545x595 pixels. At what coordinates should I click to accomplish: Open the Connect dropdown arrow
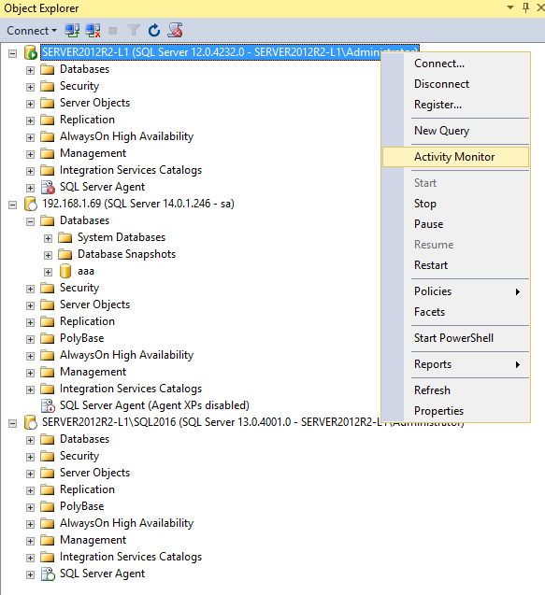pos(54,30)
